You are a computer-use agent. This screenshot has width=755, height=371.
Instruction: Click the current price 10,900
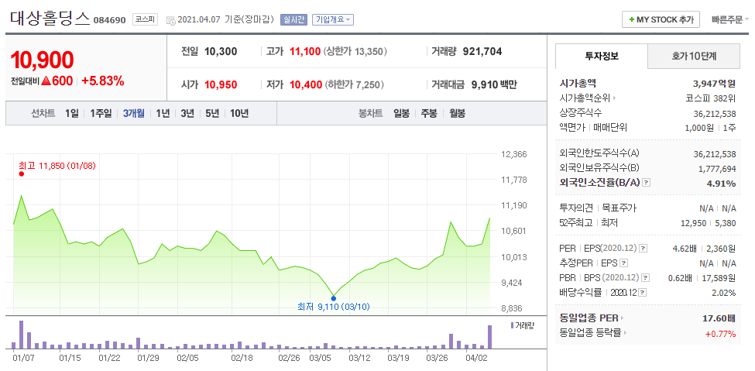(42, 60)
